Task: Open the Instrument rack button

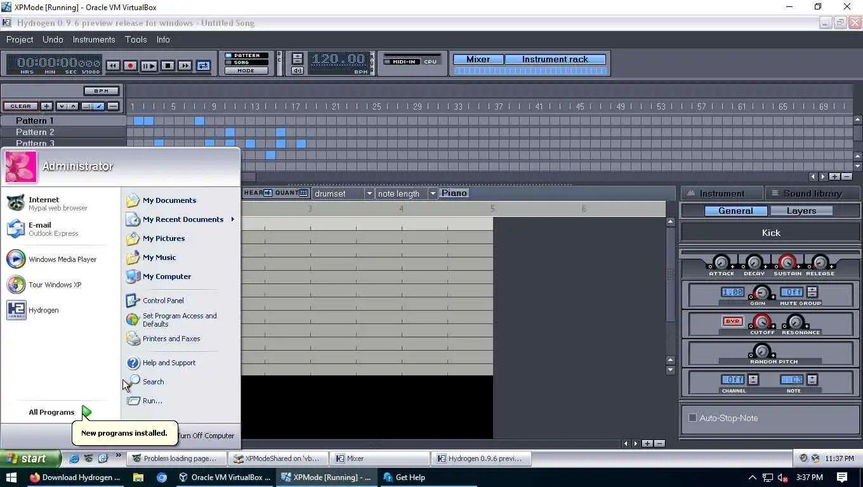Action: pyautogui.click(x=555, y=59)
